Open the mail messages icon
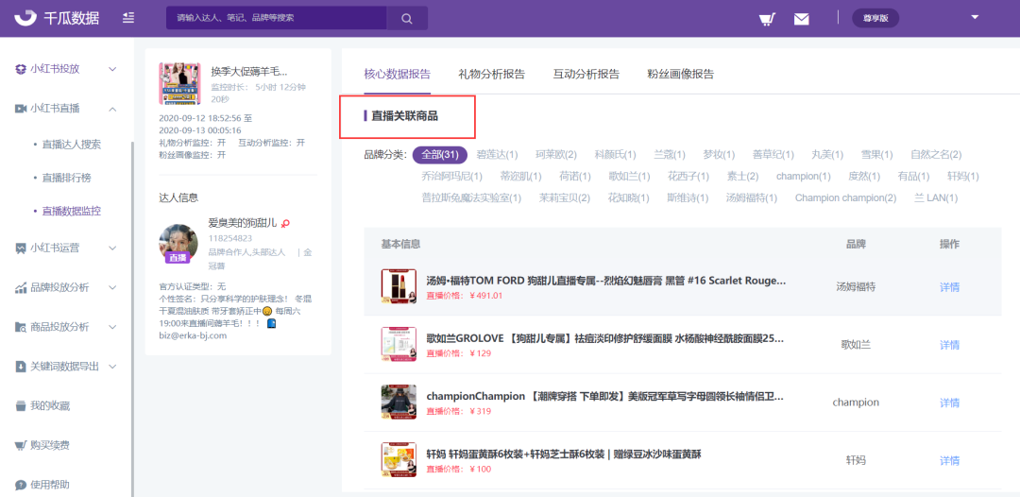This screenshot has width=1020, height=497. click(802, 18)
